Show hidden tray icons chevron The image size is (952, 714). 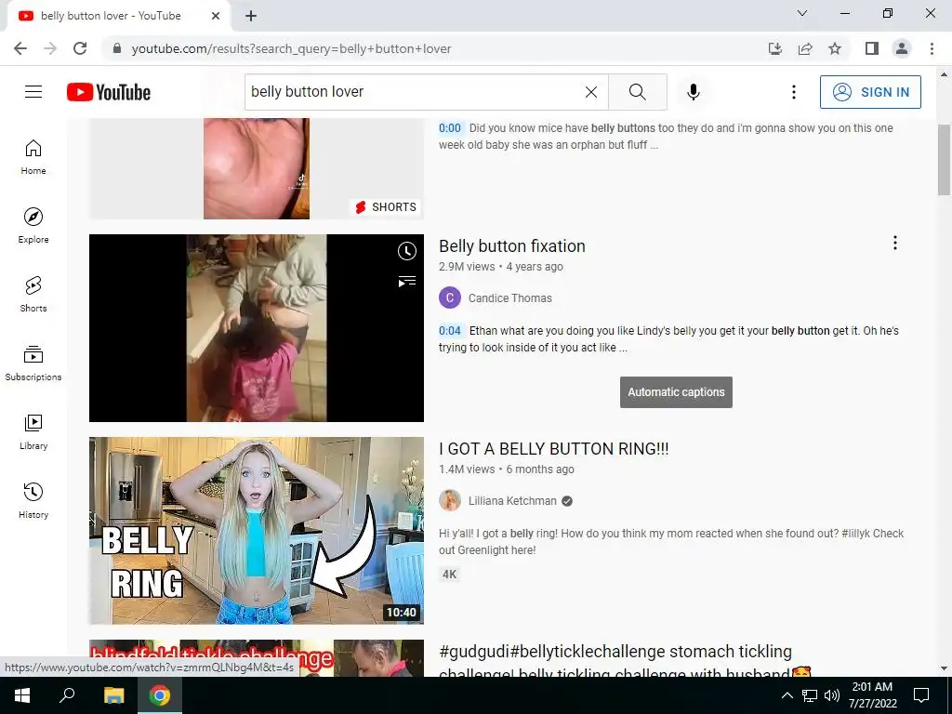[787, 695]
